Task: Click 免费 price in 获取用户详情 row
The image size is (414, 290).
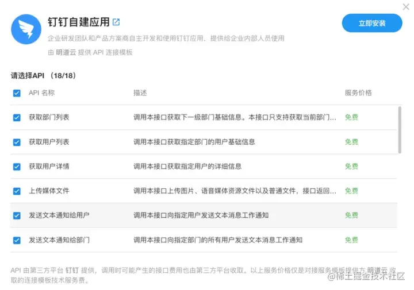Action: 351,167
